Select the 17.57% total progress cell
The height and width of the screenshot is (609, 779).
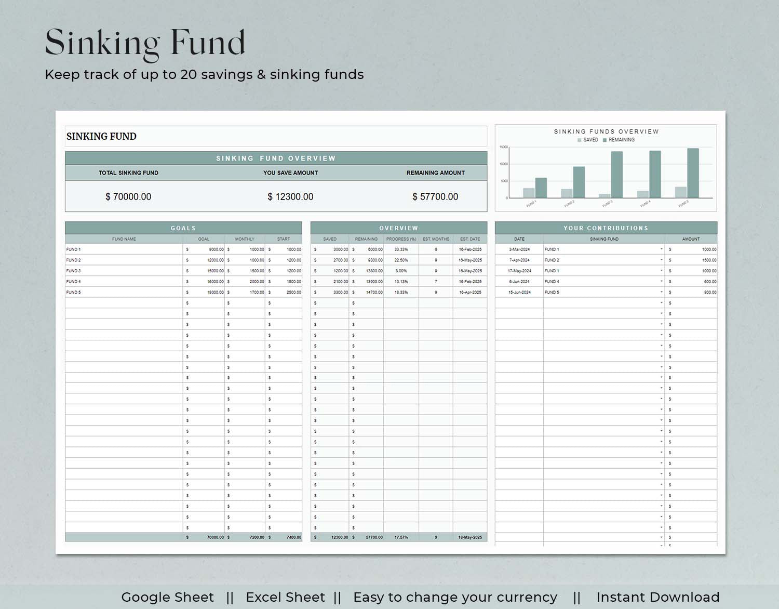(x=401, y=537)
